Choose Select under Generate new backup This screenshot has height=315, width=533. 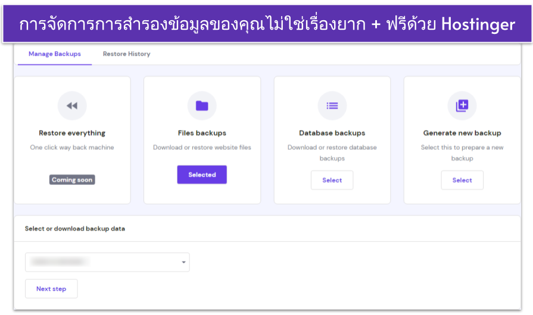click(462, 180)
